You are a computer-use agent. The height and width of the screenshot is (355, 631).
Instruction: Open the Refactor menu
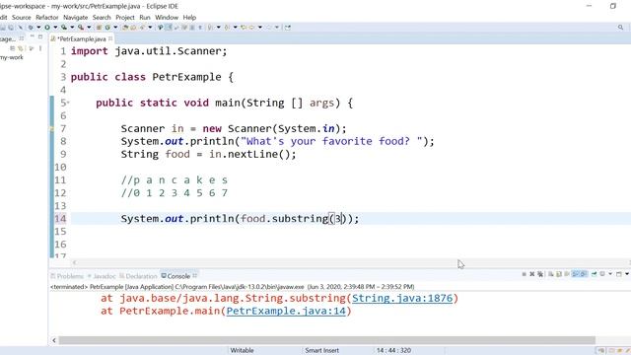point(47,18)
